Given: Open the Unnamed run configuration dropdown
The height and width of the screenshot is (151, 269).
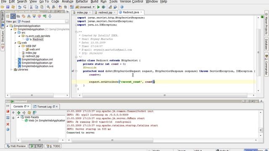Looking at the screenshot, I should (94, 7).
